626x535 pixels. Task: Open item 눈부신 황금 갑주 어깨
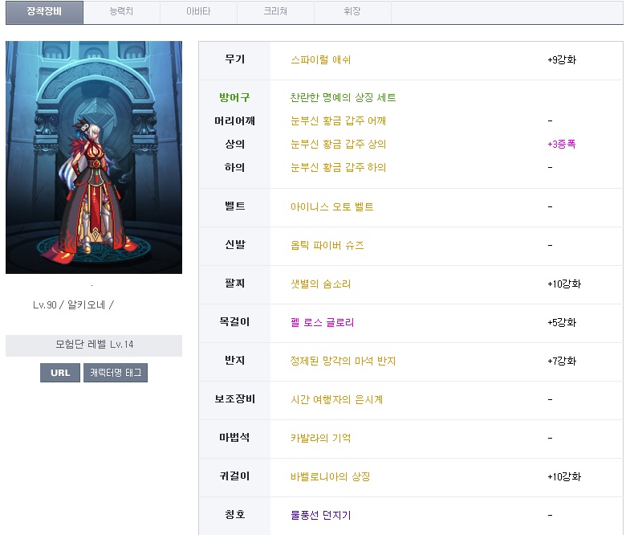click(x=338, y=120)
